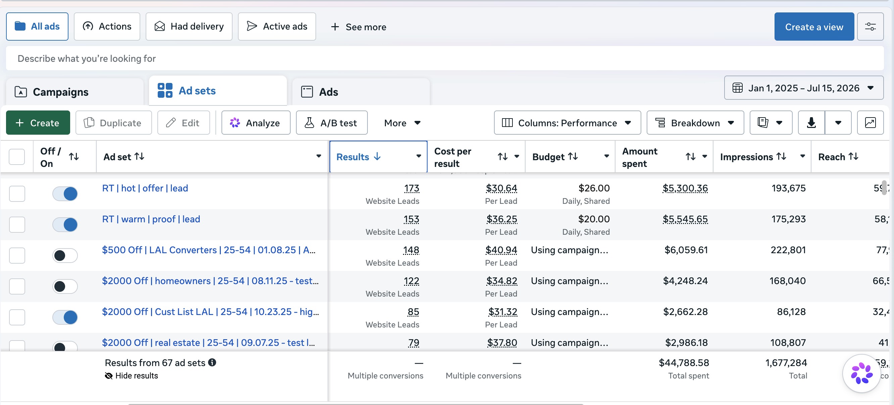Open Columns: Performance dropdown
The height and width of the screenshot is (405, 894).
point(567,123)
